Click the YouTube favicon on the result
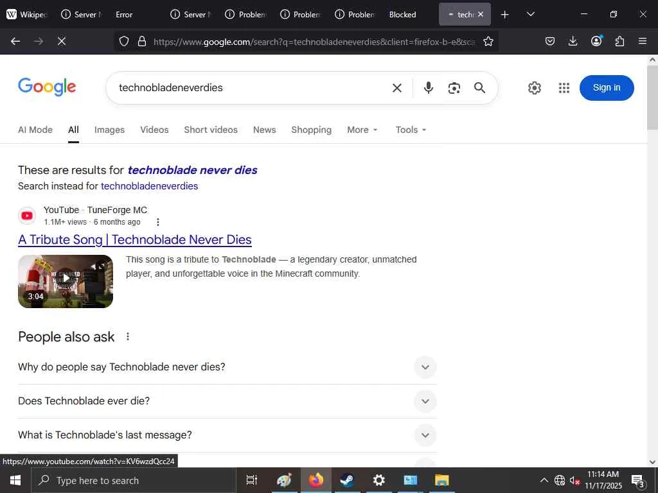Image resolution: width=658 pixels, height=493 pixels. [27, 216]
